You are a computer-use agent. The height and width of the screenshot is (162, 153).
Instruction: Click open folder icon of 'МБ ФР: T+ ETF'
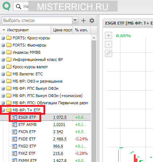[9, 110]
